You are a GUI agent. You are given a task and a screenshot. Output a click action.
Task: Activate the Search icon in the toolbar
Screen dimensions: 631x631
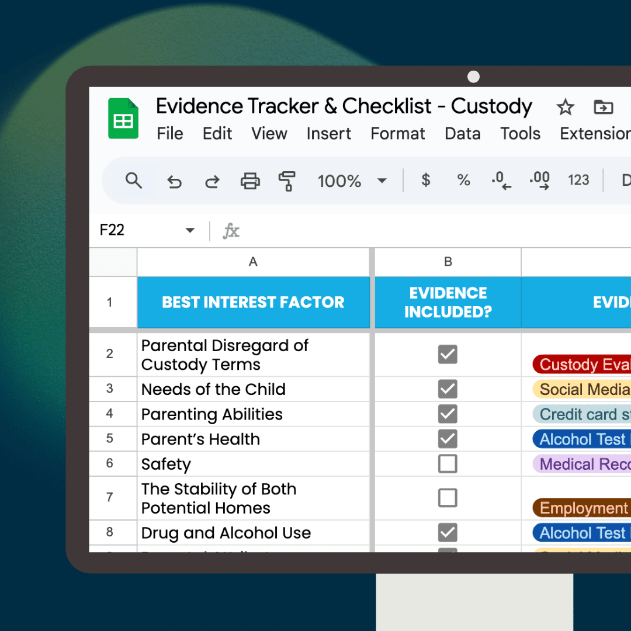click(x=134, y=181)
